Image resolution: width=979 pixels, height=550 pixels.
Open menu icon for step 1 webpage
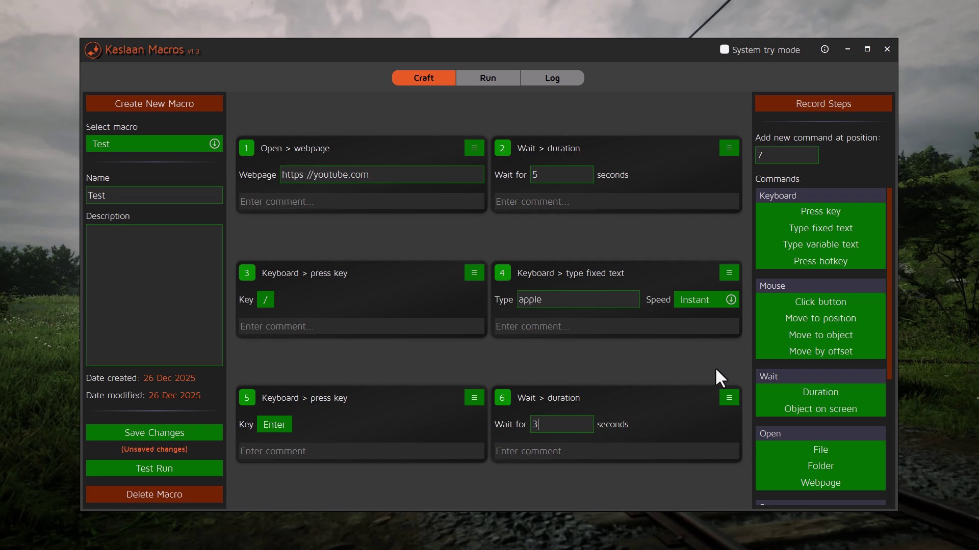(x=474, y=148)
